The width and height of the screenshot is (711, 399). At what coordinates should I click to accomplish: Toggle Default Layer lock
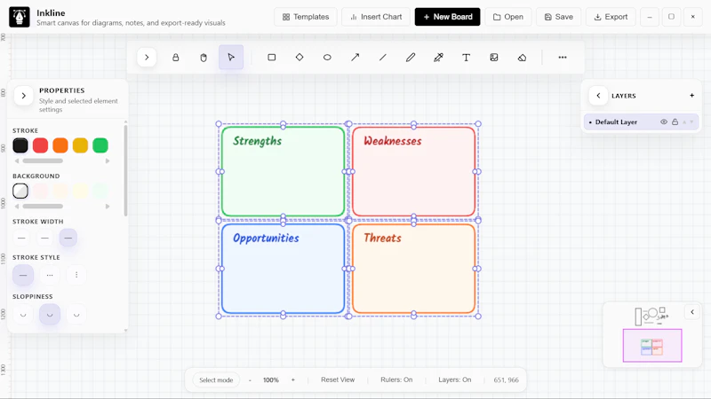tap(675, 122)
